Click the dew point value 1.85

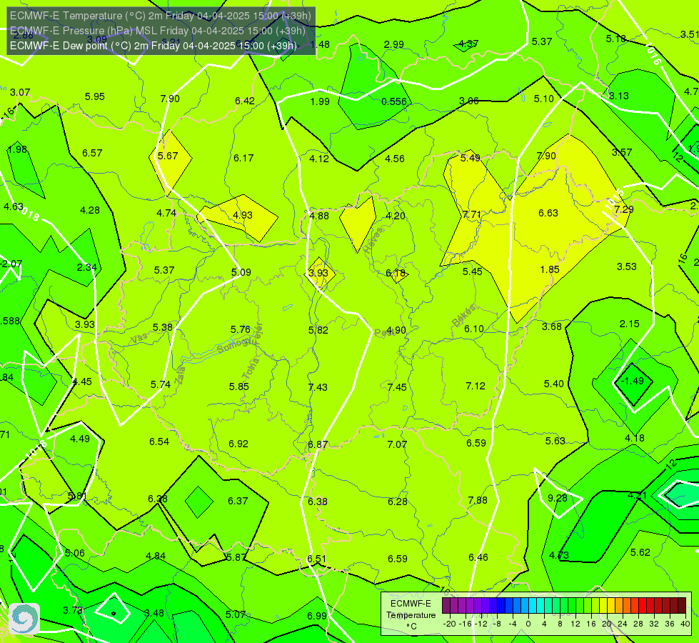tap(549, 269)
